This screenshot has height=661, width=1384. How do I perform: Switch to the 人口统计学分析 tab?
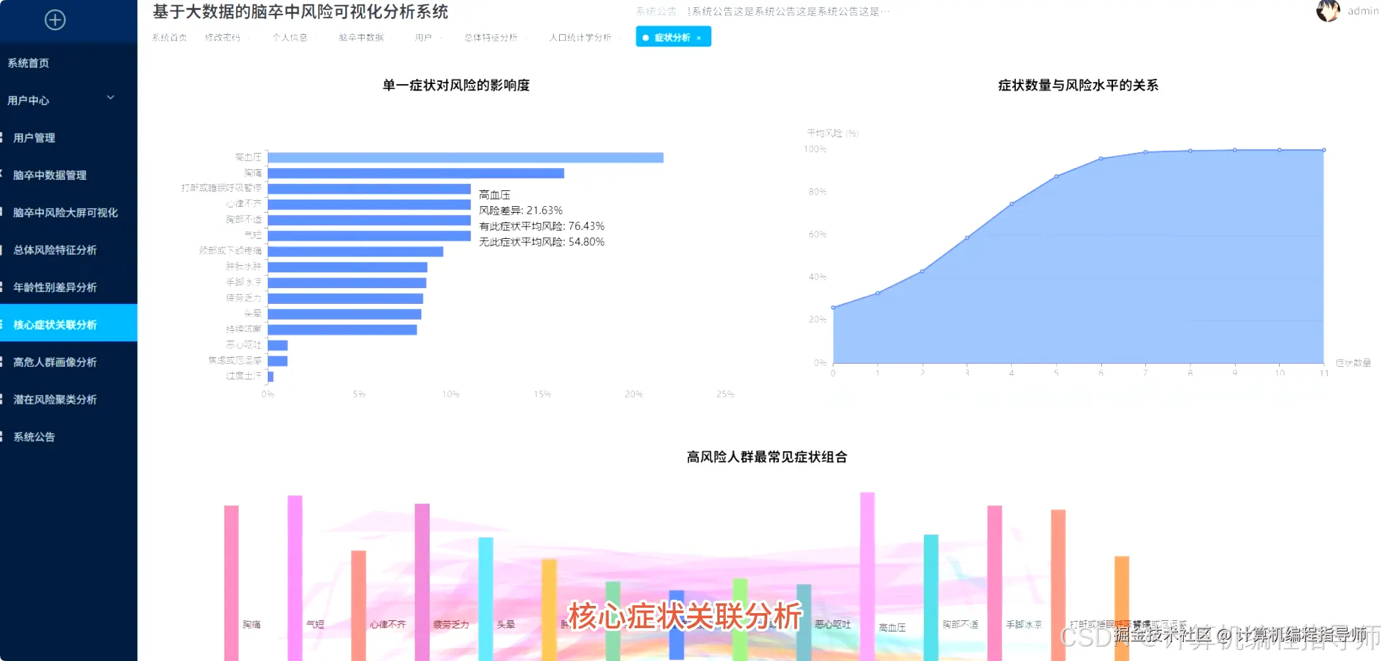click(x=580, y=37)
